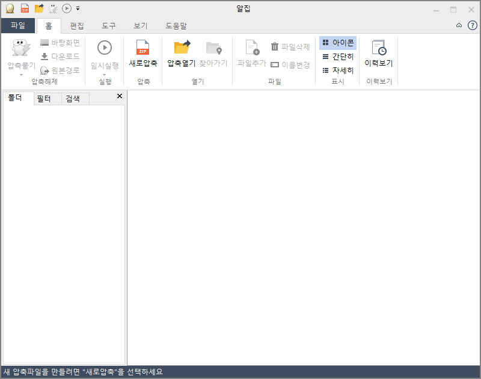Switch to the 도구 ribbon tab
Image resolution: width=481 pixels, height=379 pixels.
click(x=109, y=26)
